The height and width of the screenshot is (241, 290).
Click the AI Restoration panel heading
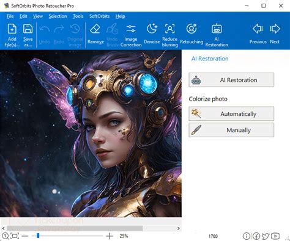pos(210,59)
